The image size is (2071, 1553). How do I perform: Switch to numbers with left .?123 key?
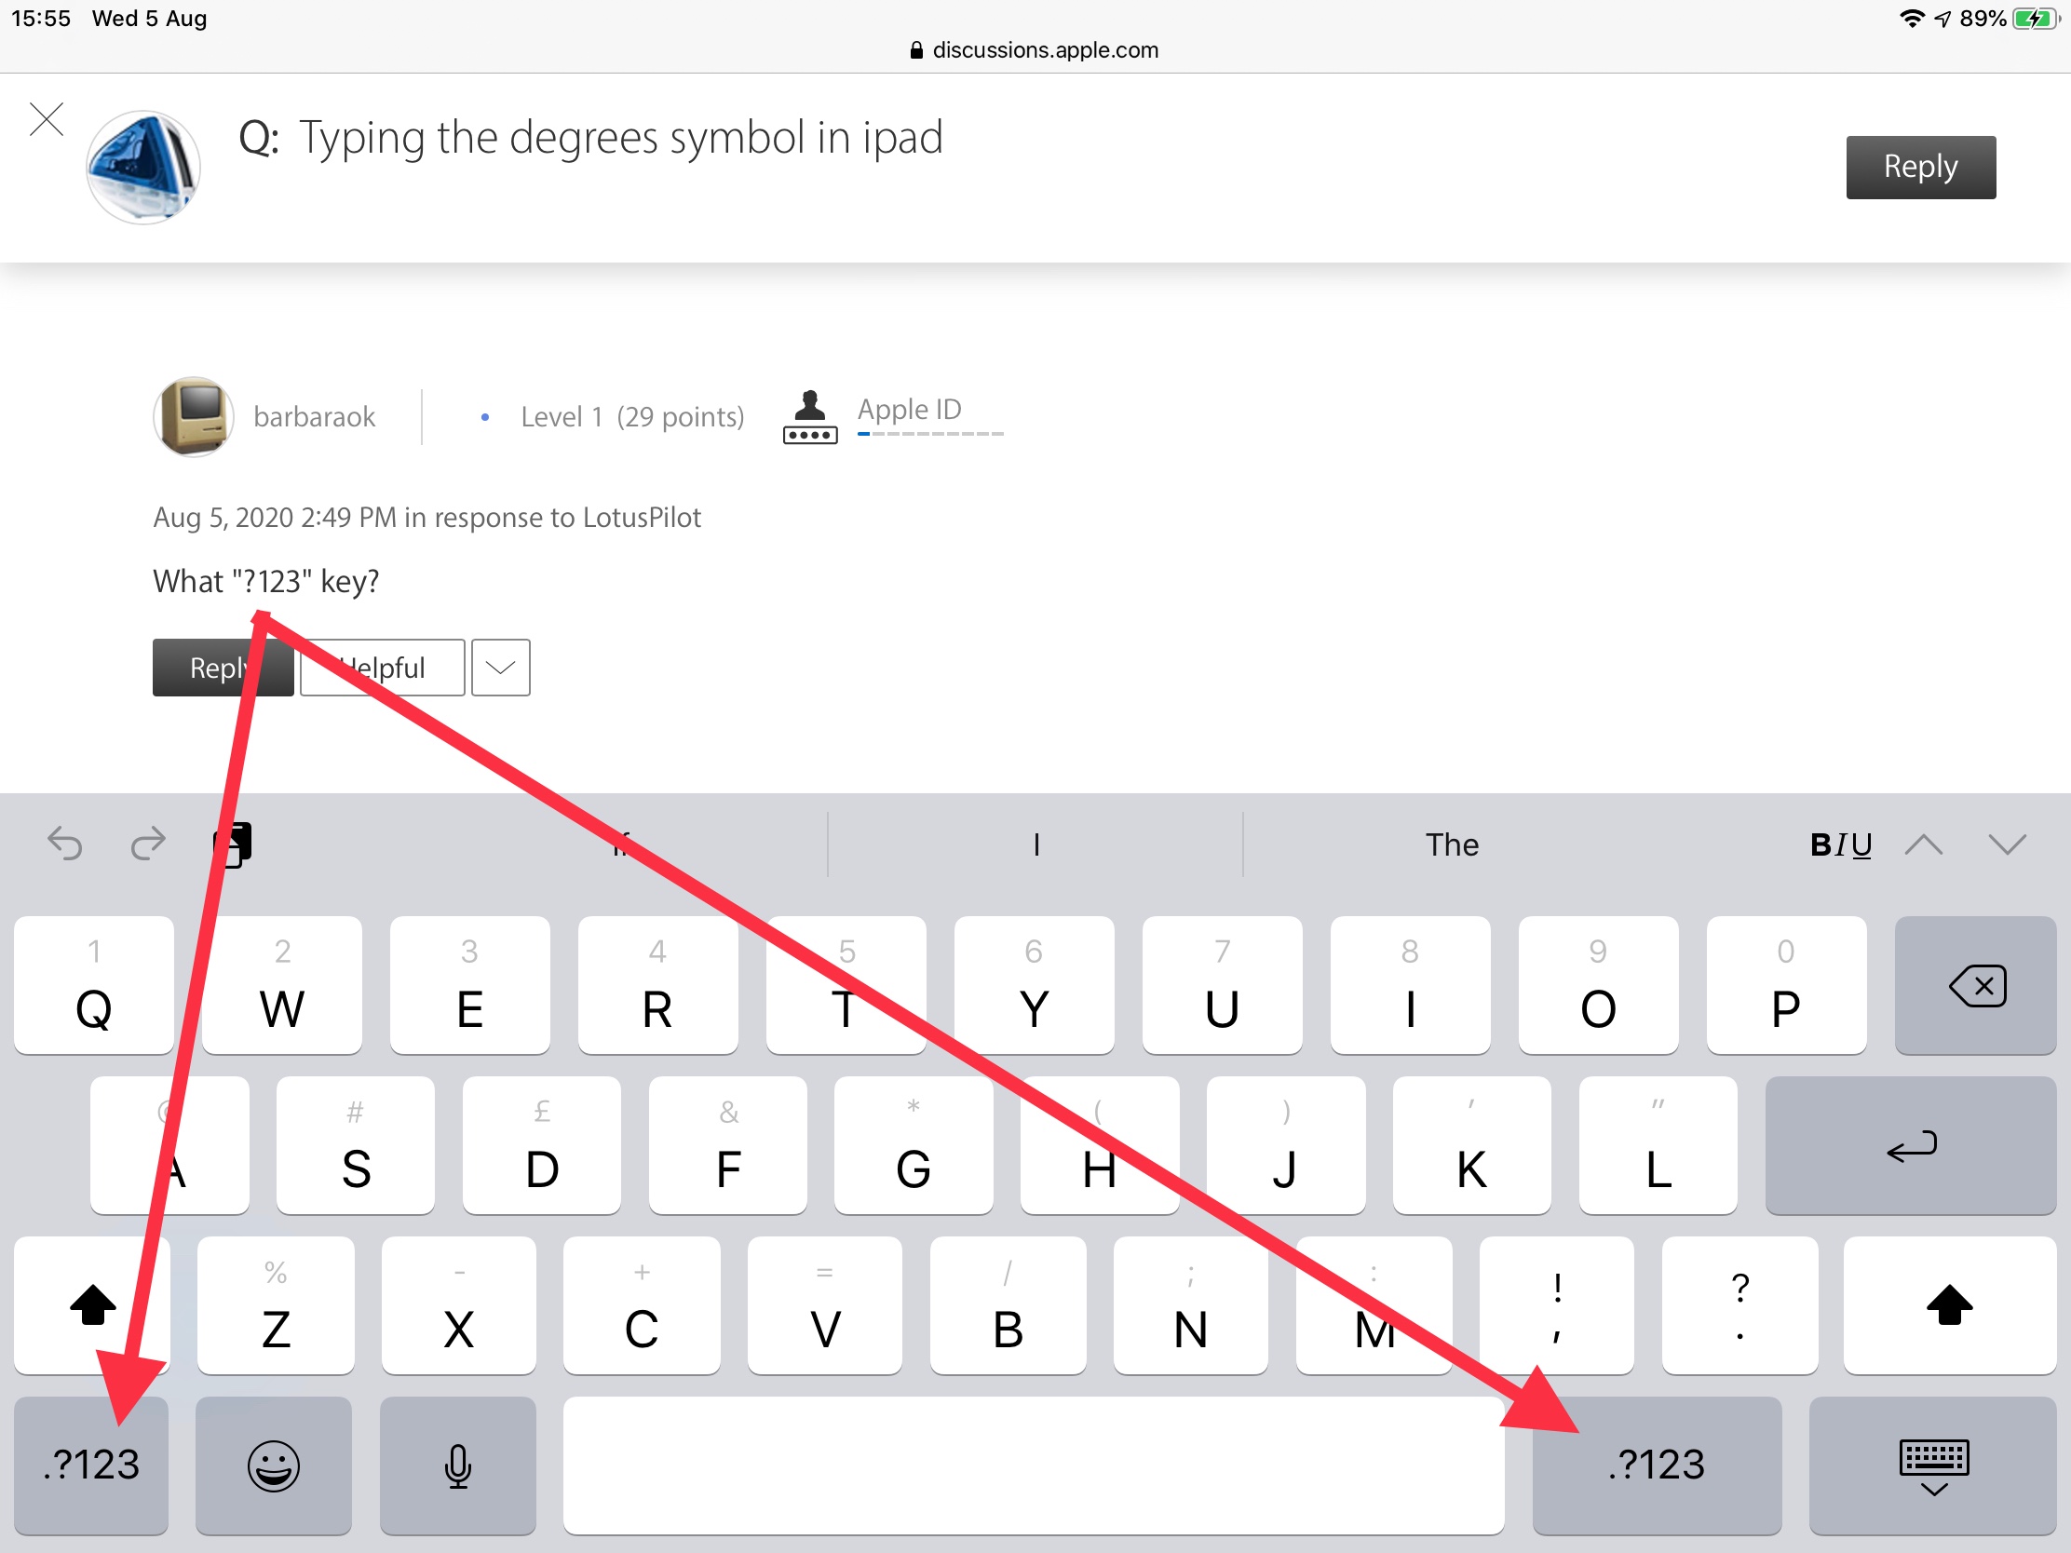click(91, 1465)
